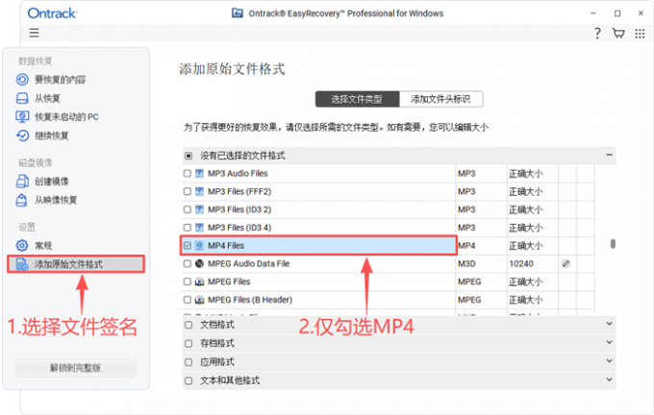Viewport: 654px width, 415px height.
Task: Click the 解锁到完整版 button
Action: pos(76,368)
